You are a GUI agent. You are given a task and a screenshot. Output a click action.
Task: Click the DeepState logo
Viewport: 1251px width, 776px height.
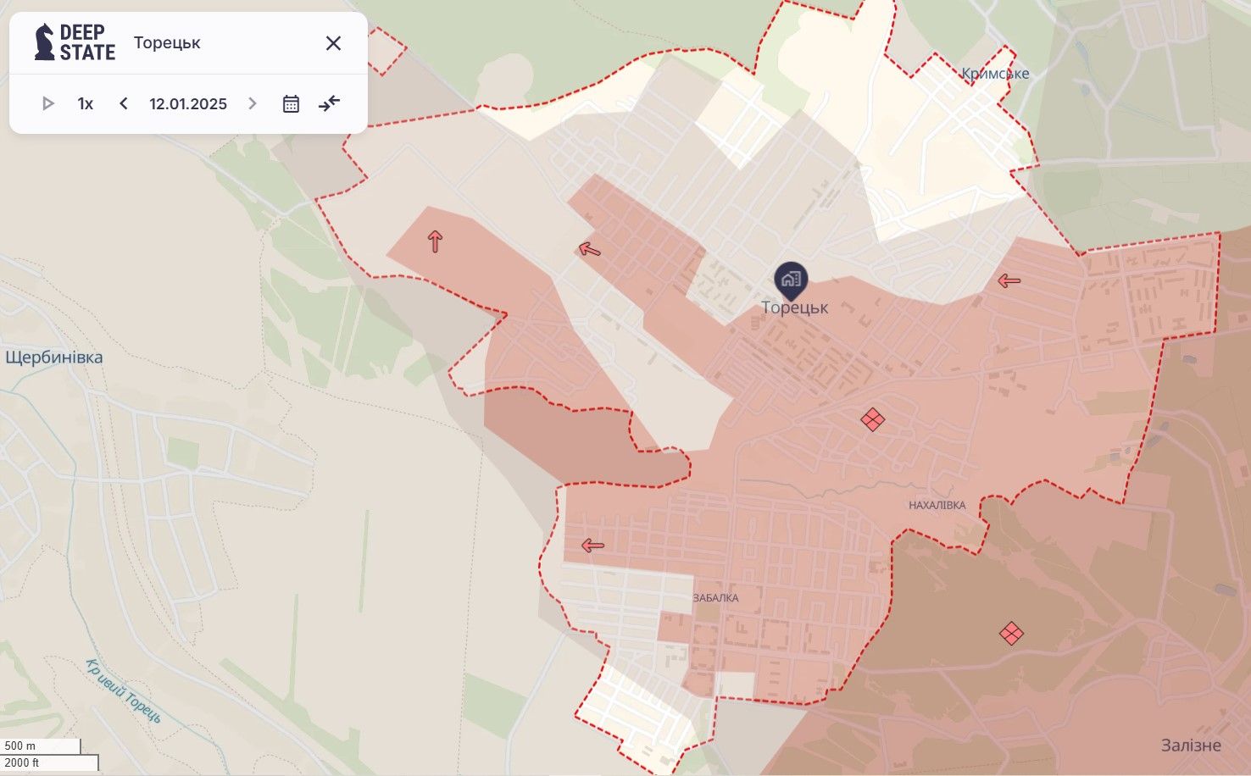click(x=75, y=42)
